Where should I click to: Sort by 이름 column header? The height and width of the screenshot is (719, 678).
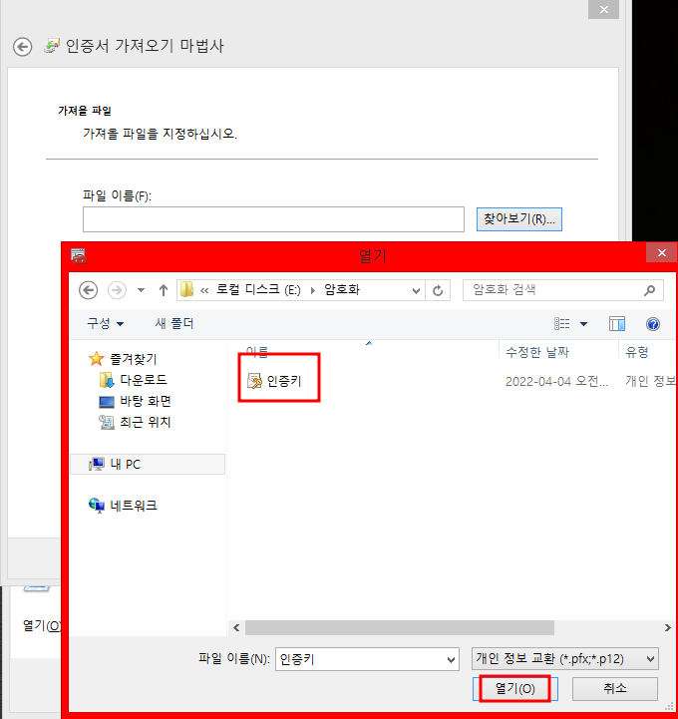tap(256, 351)
